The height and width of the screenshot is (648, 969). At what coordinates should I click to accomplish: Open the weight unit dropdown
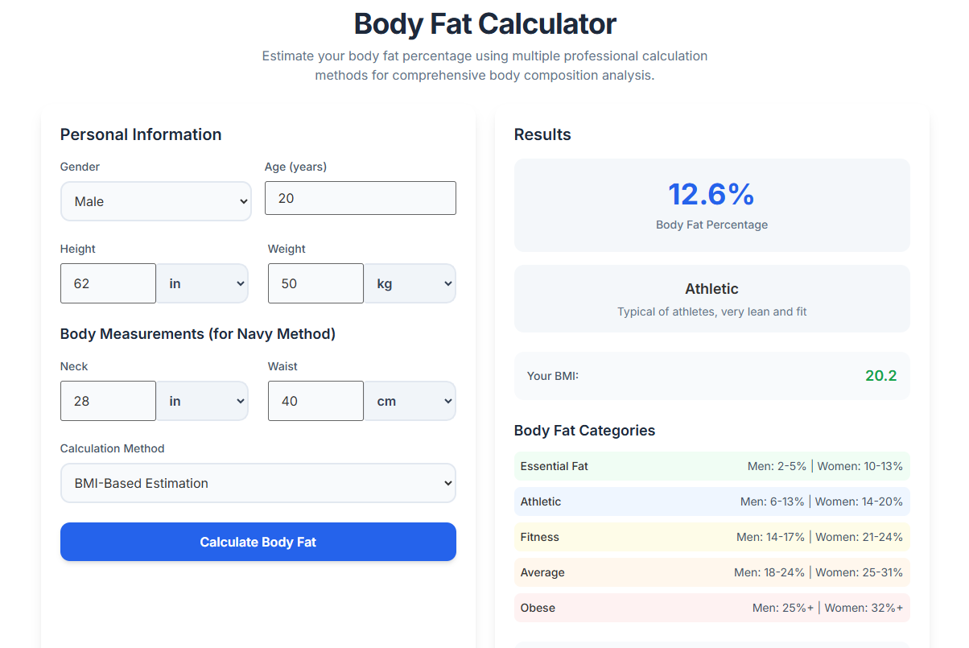click(x=410, y=283)
